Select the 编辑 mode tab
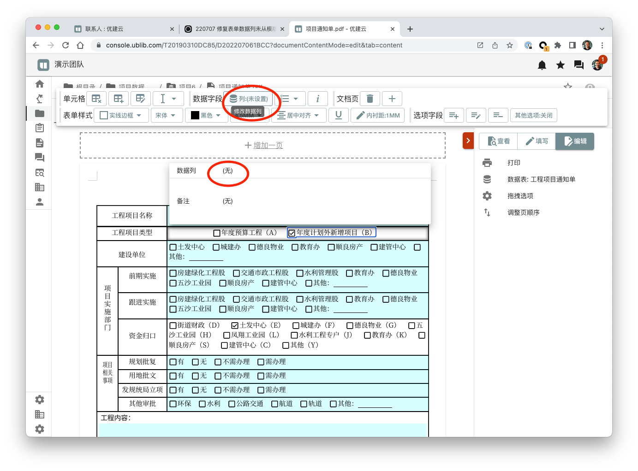638x471 pixels. 575,141
